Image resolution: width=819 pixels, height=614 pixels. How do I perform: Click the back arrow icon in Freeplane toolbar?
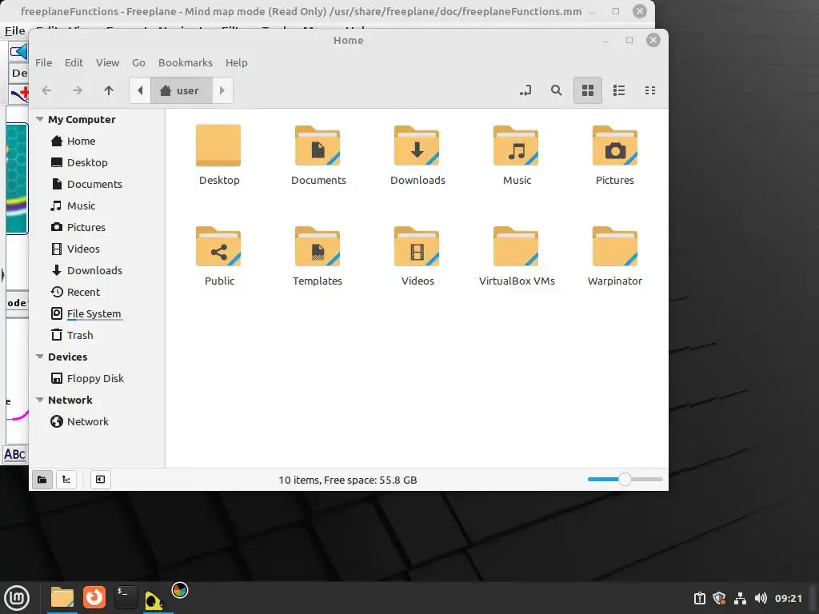pos(19,51)
